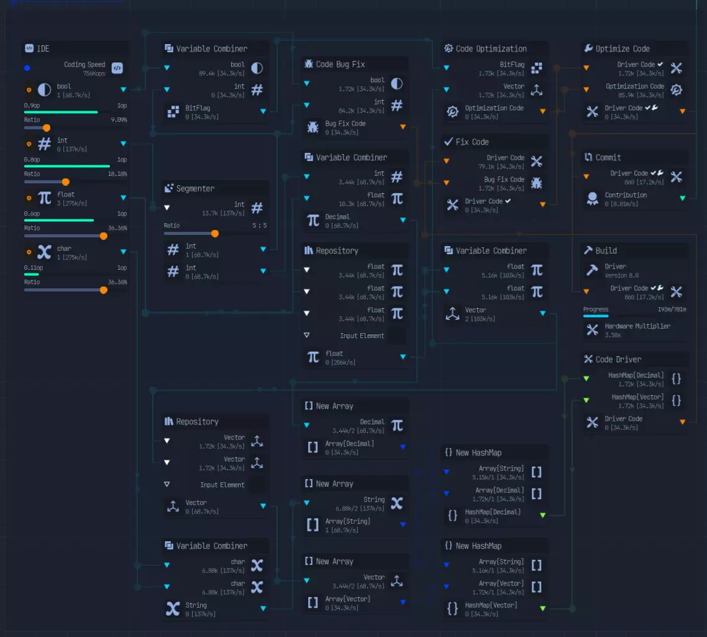Click the Optimization Code output icon in Code Optimization
The image size is (707, 637).
pyautogui.click(x=453, y=111)
